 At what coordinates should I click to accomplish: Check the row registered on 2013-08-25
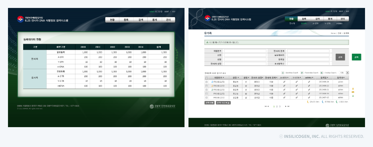coord(206,82)
